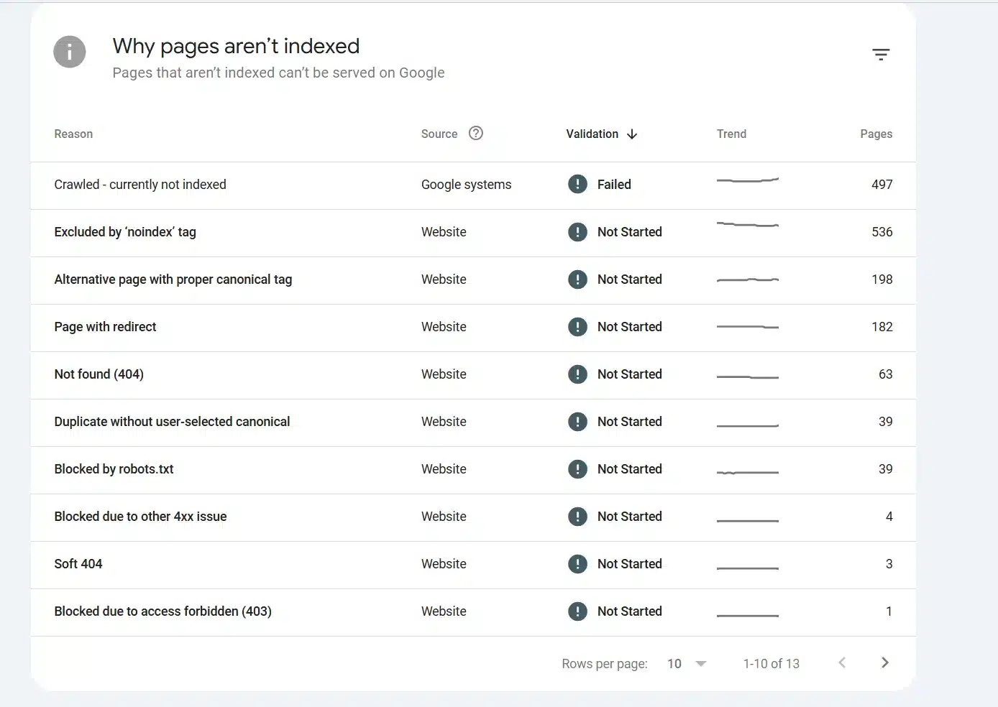Viewport: 998px width, 707px height.
Task: Sort the table by the Reason column header
Action: [x=73, y=134]
